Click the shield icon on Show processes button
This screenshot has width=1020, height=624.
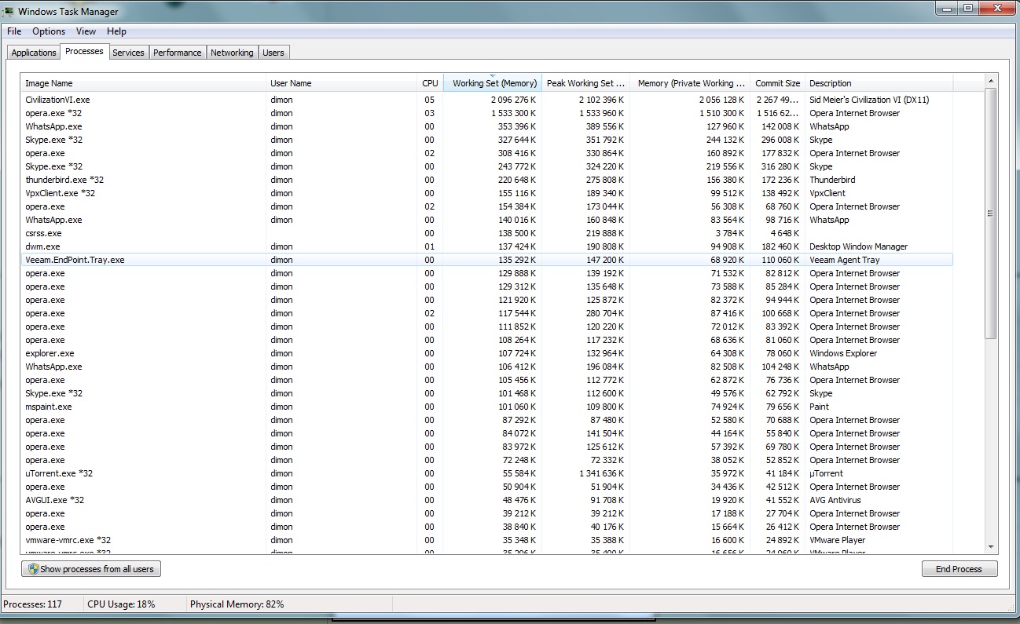point(33,569)
